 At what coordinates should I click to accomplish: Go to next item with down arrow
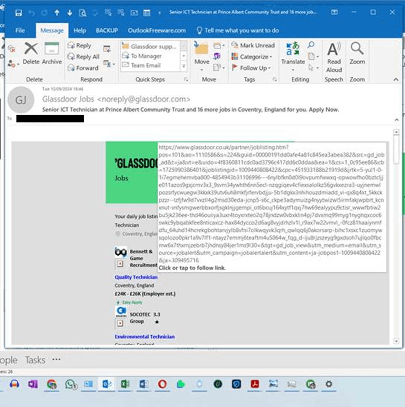point(69,12)
